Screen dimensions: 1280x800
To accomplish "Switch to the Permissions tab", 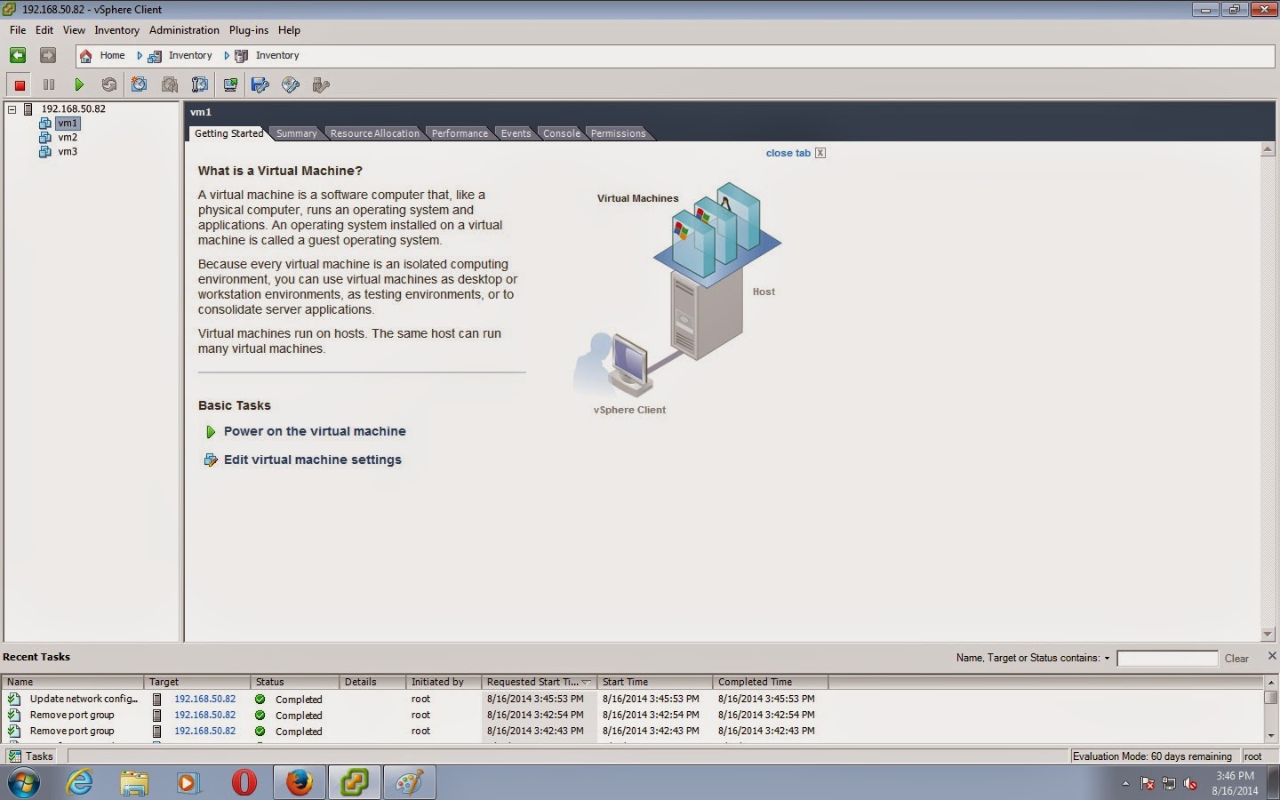I will [x=619, y=133].
